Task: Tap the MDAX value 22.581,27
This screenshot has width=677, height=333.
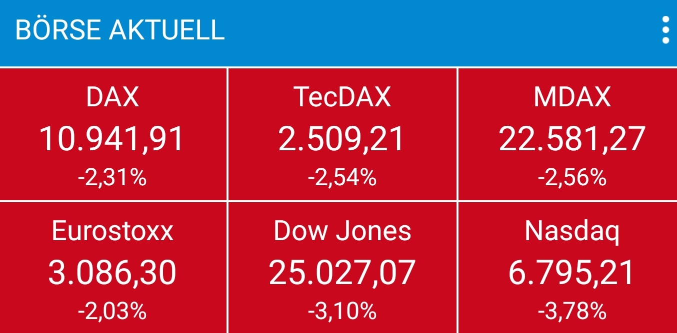Action: pos(572,138)
